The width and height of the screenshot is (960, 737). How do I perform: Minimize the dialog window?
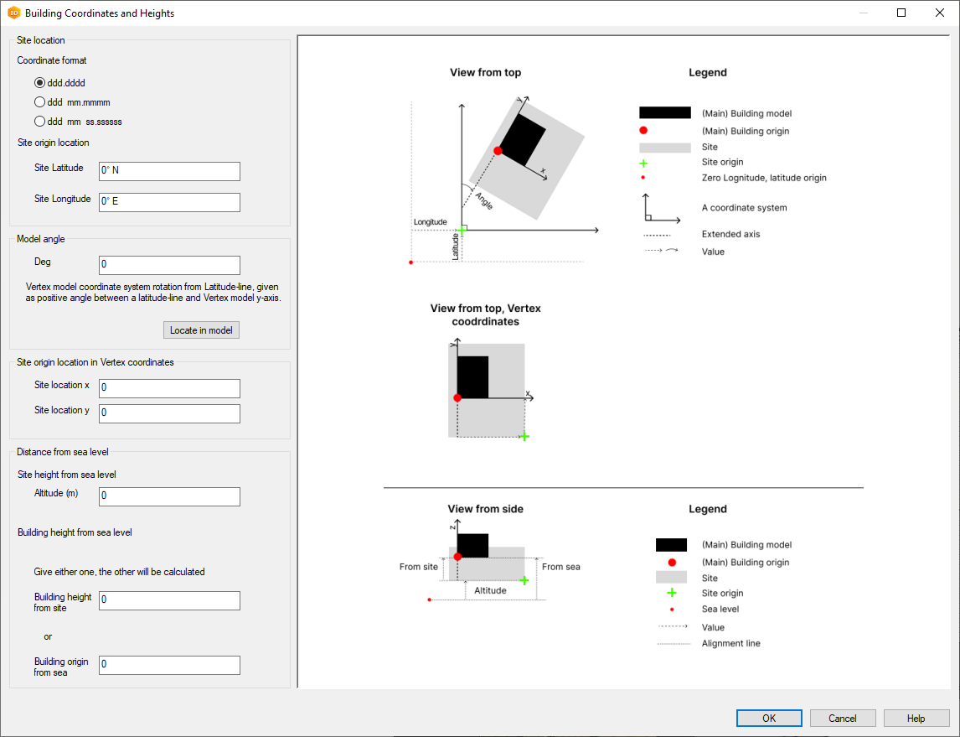(x=863, y=13)
